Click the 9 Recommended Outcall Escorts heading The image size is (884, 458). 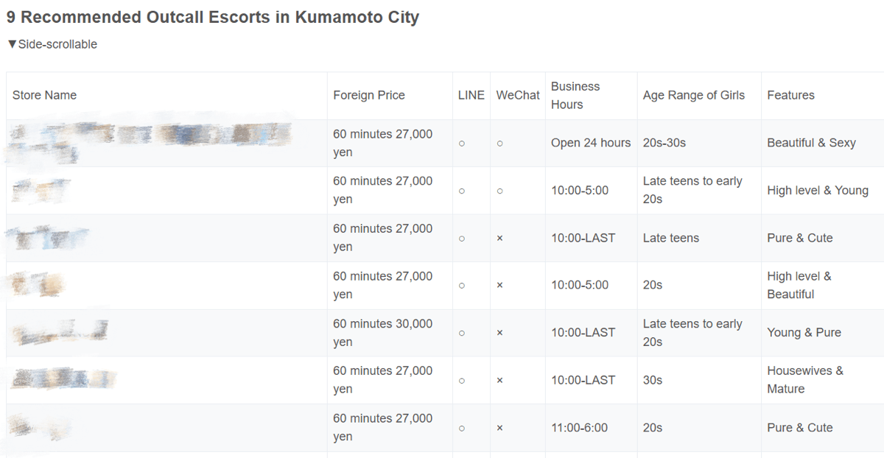(x=213, y=17)
